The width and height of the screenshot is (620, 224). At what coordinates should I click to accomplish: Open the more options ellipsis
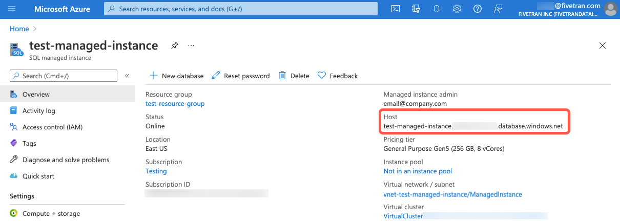[x=191, y=46]
